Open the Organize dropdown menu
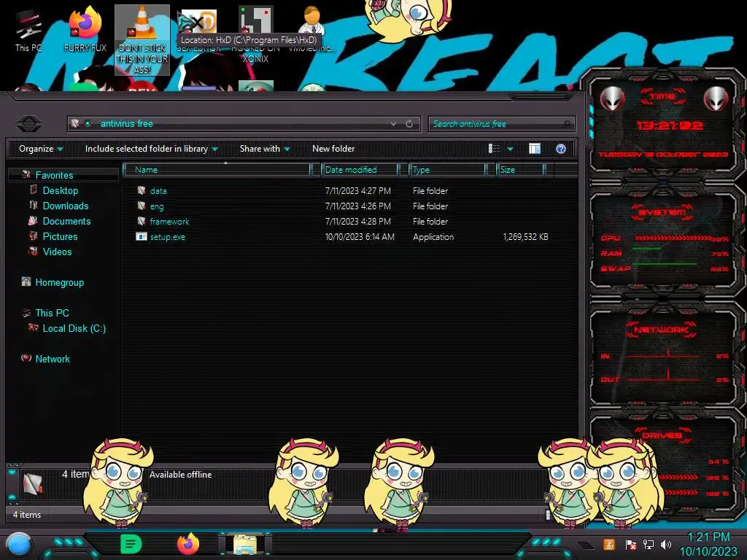The image size is (747, 560). 41,149
